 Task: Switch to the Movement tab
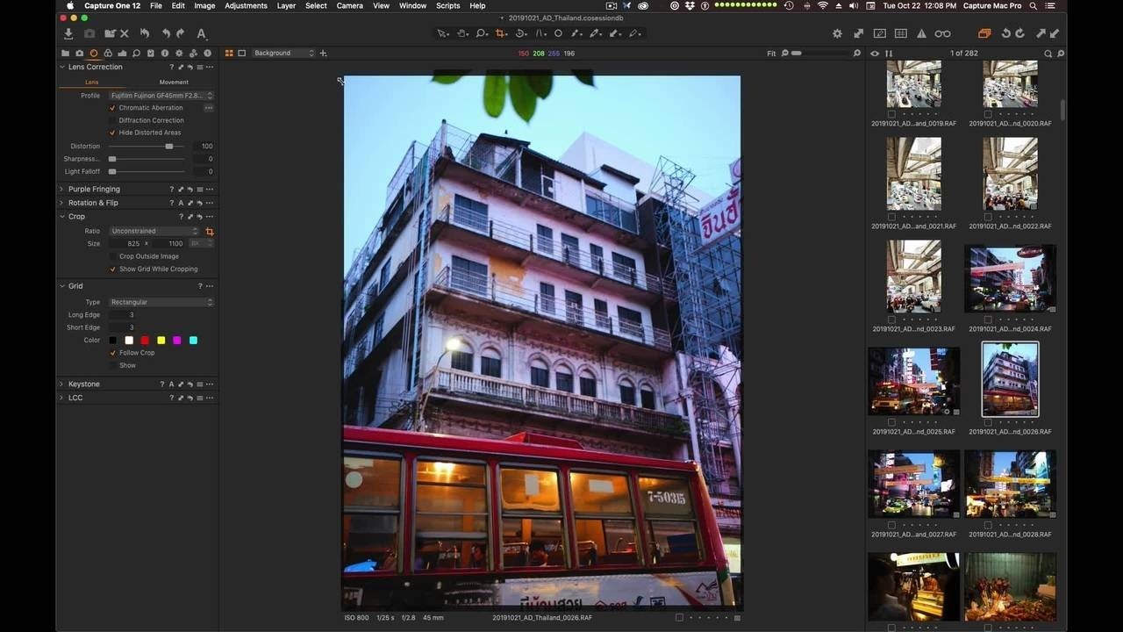point(174,83)
